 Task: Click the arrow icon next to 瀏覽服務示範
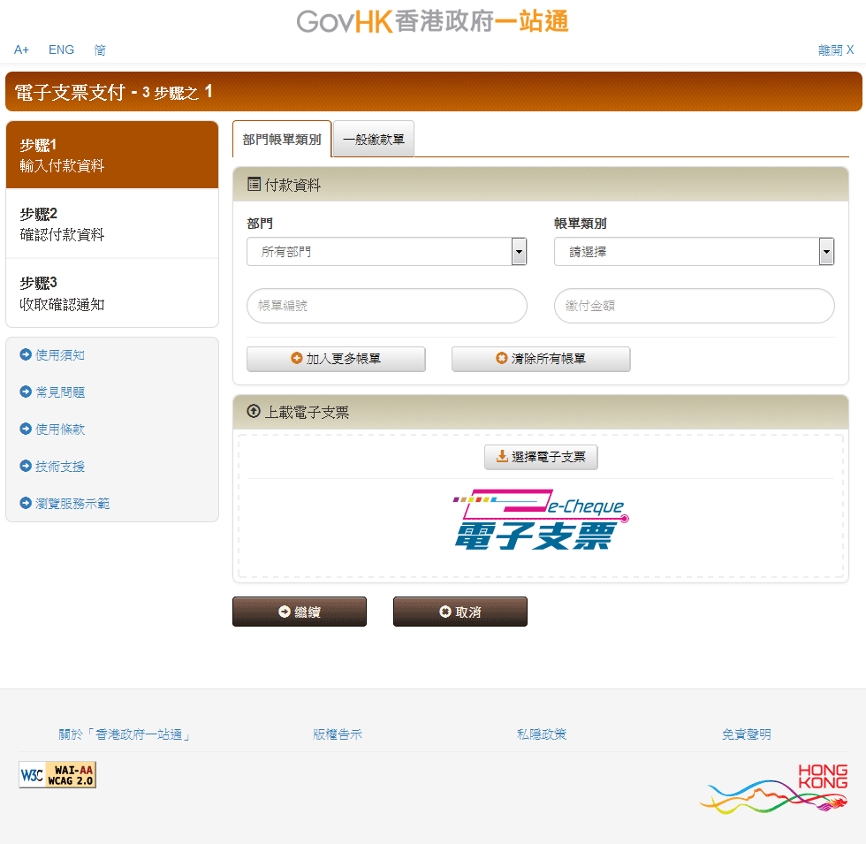pyautogui.click(x=26, y=503)
